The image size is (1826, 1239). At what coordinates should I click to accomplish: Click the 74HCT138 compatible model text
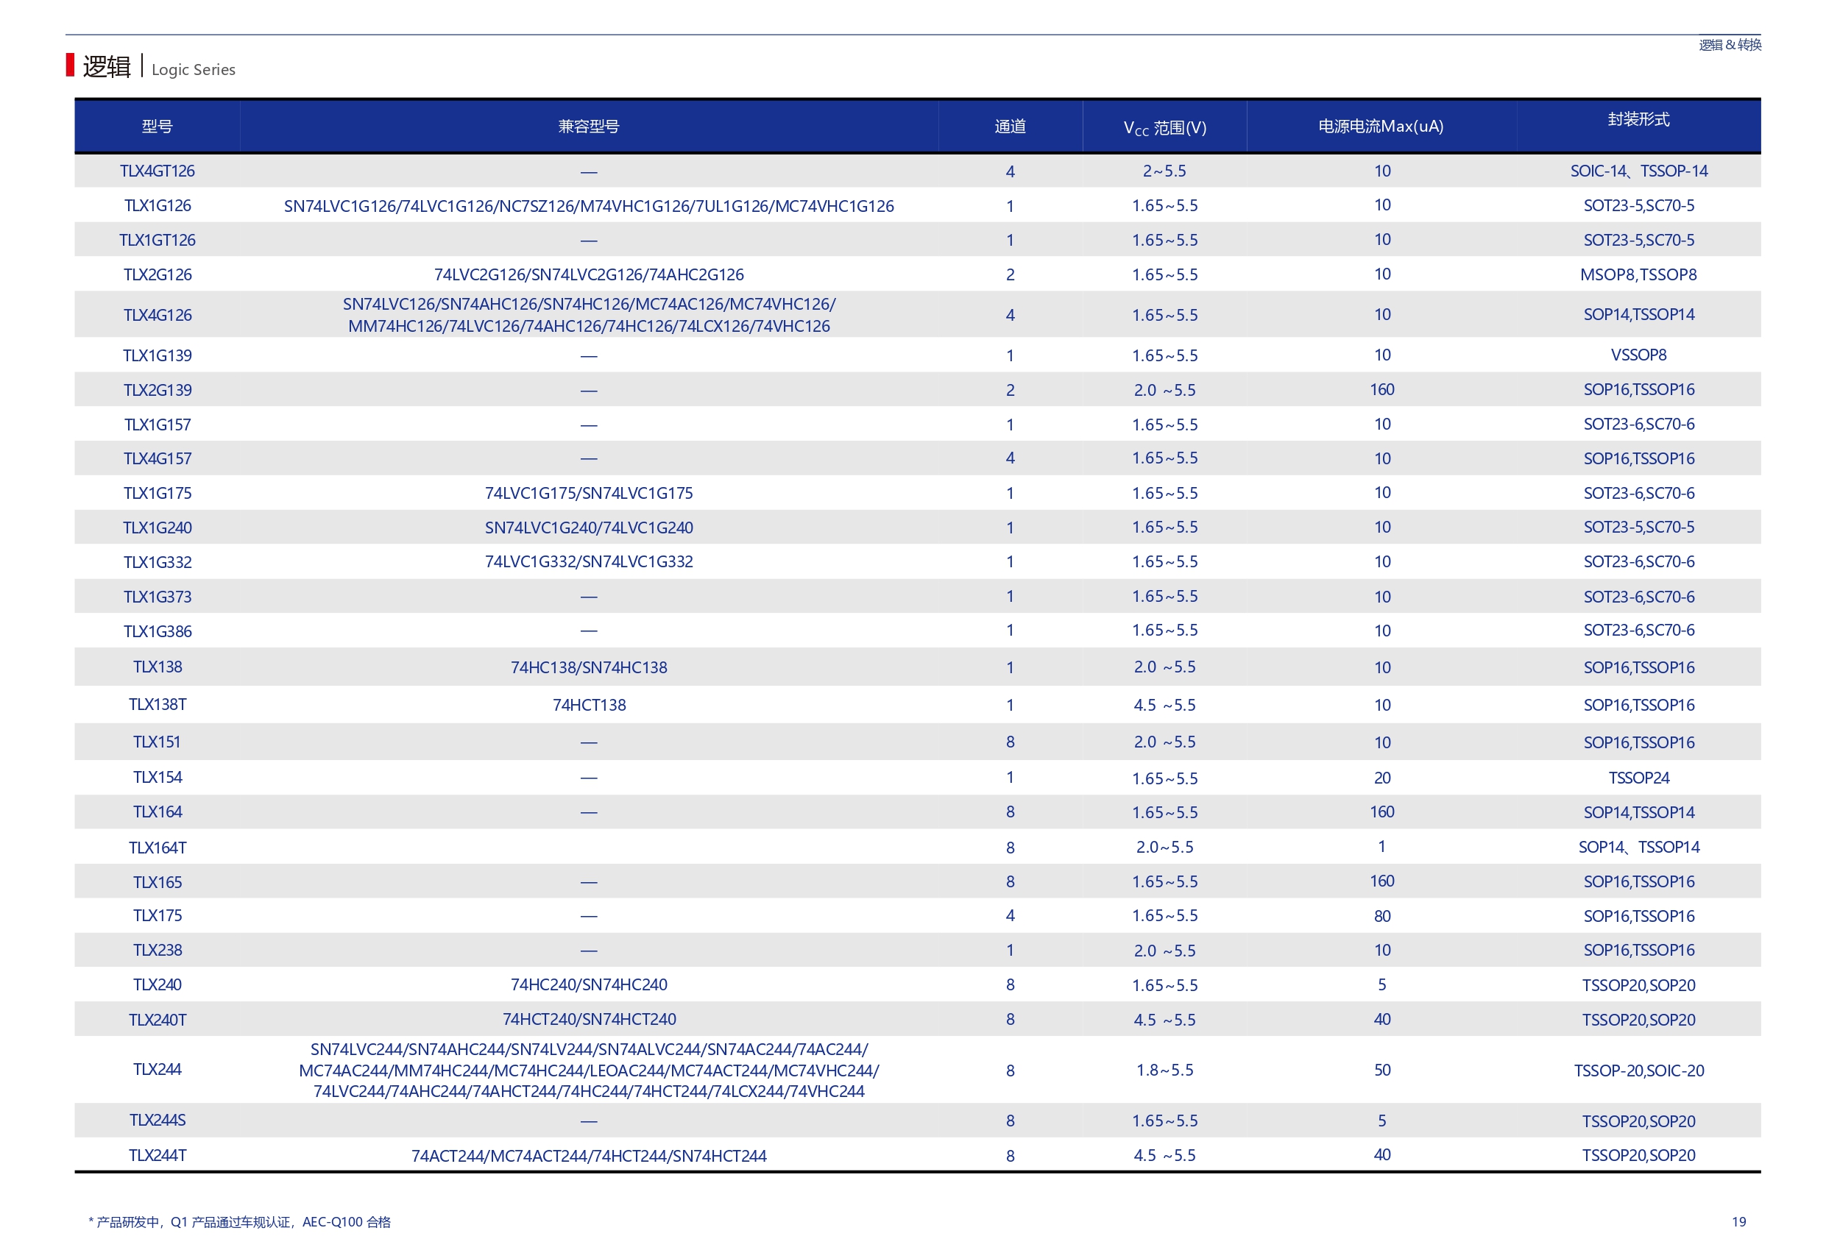[x=589, y=706]
